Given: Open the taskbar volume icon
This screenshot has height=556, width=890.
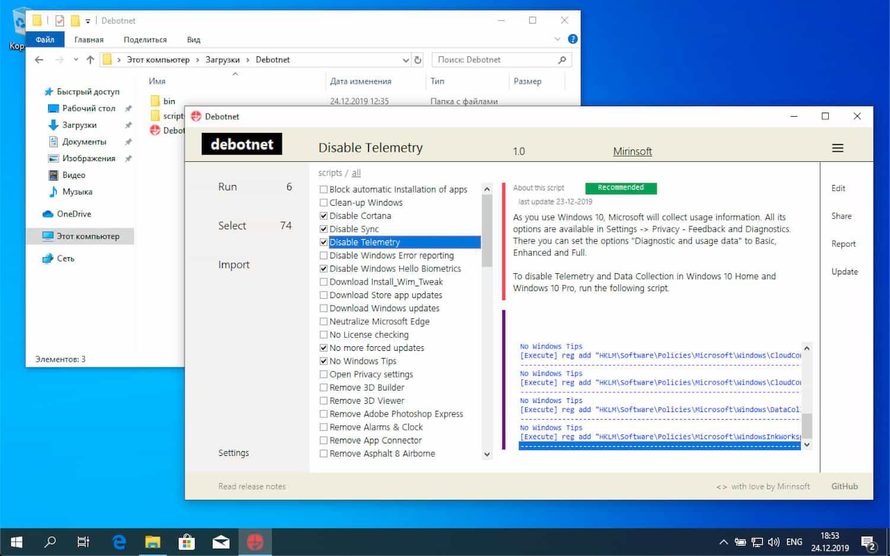Looking at the screenshot, I should (x=774, y=542).
